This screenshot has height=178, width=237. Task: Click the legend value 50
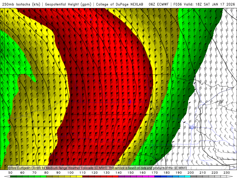tap(10, 173)
